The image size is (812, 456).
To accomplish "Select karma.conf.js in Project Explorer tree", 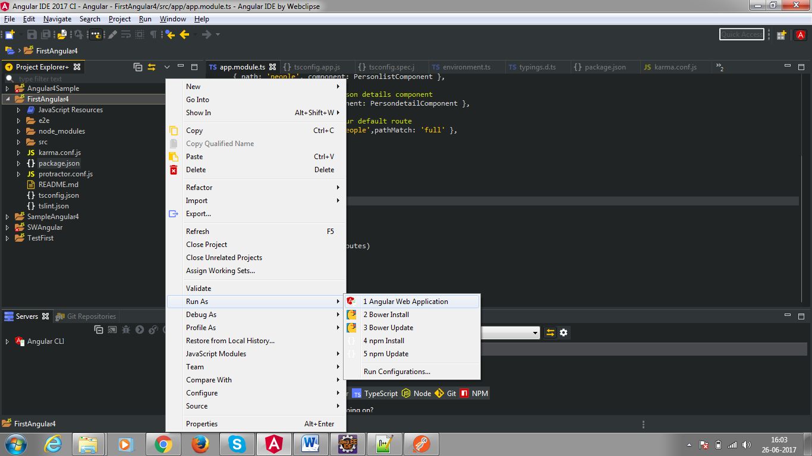I will [59, 153].
